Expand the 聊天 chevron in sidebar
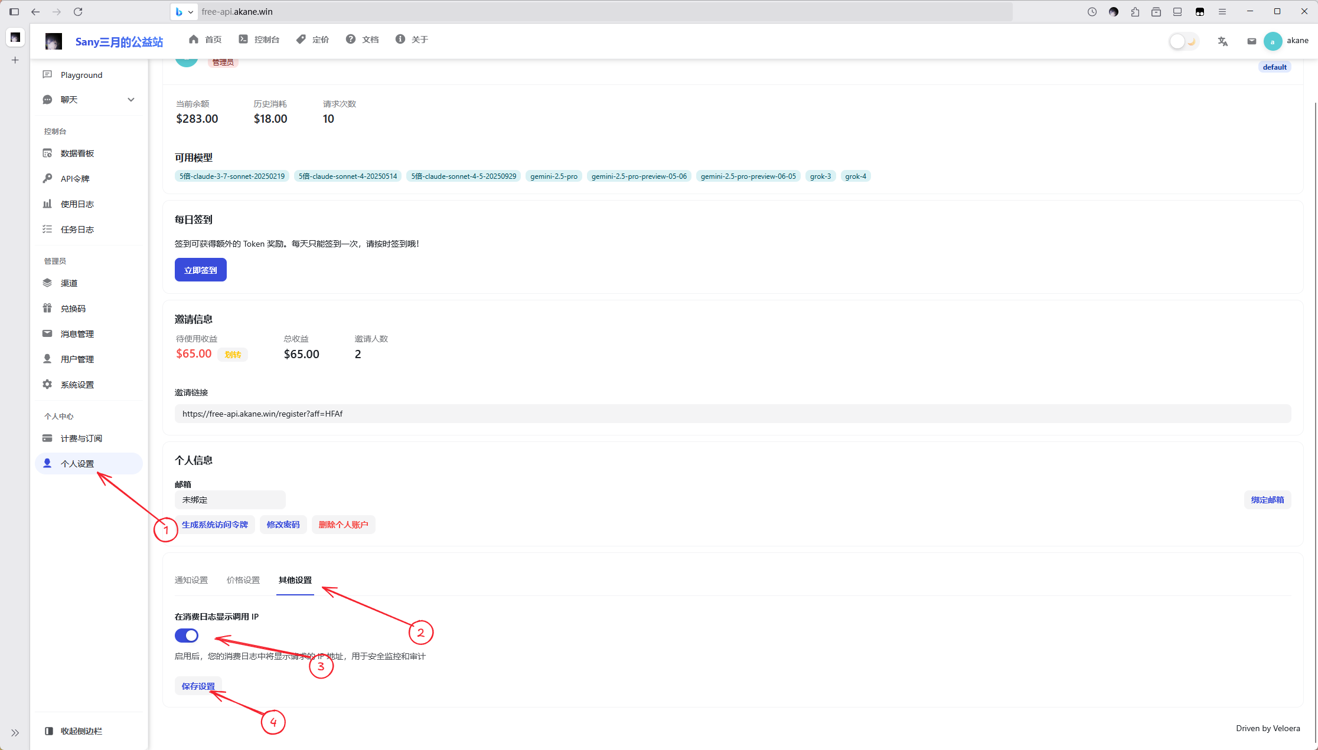This screenshot has height=750, width=1318. click(131, 100)
